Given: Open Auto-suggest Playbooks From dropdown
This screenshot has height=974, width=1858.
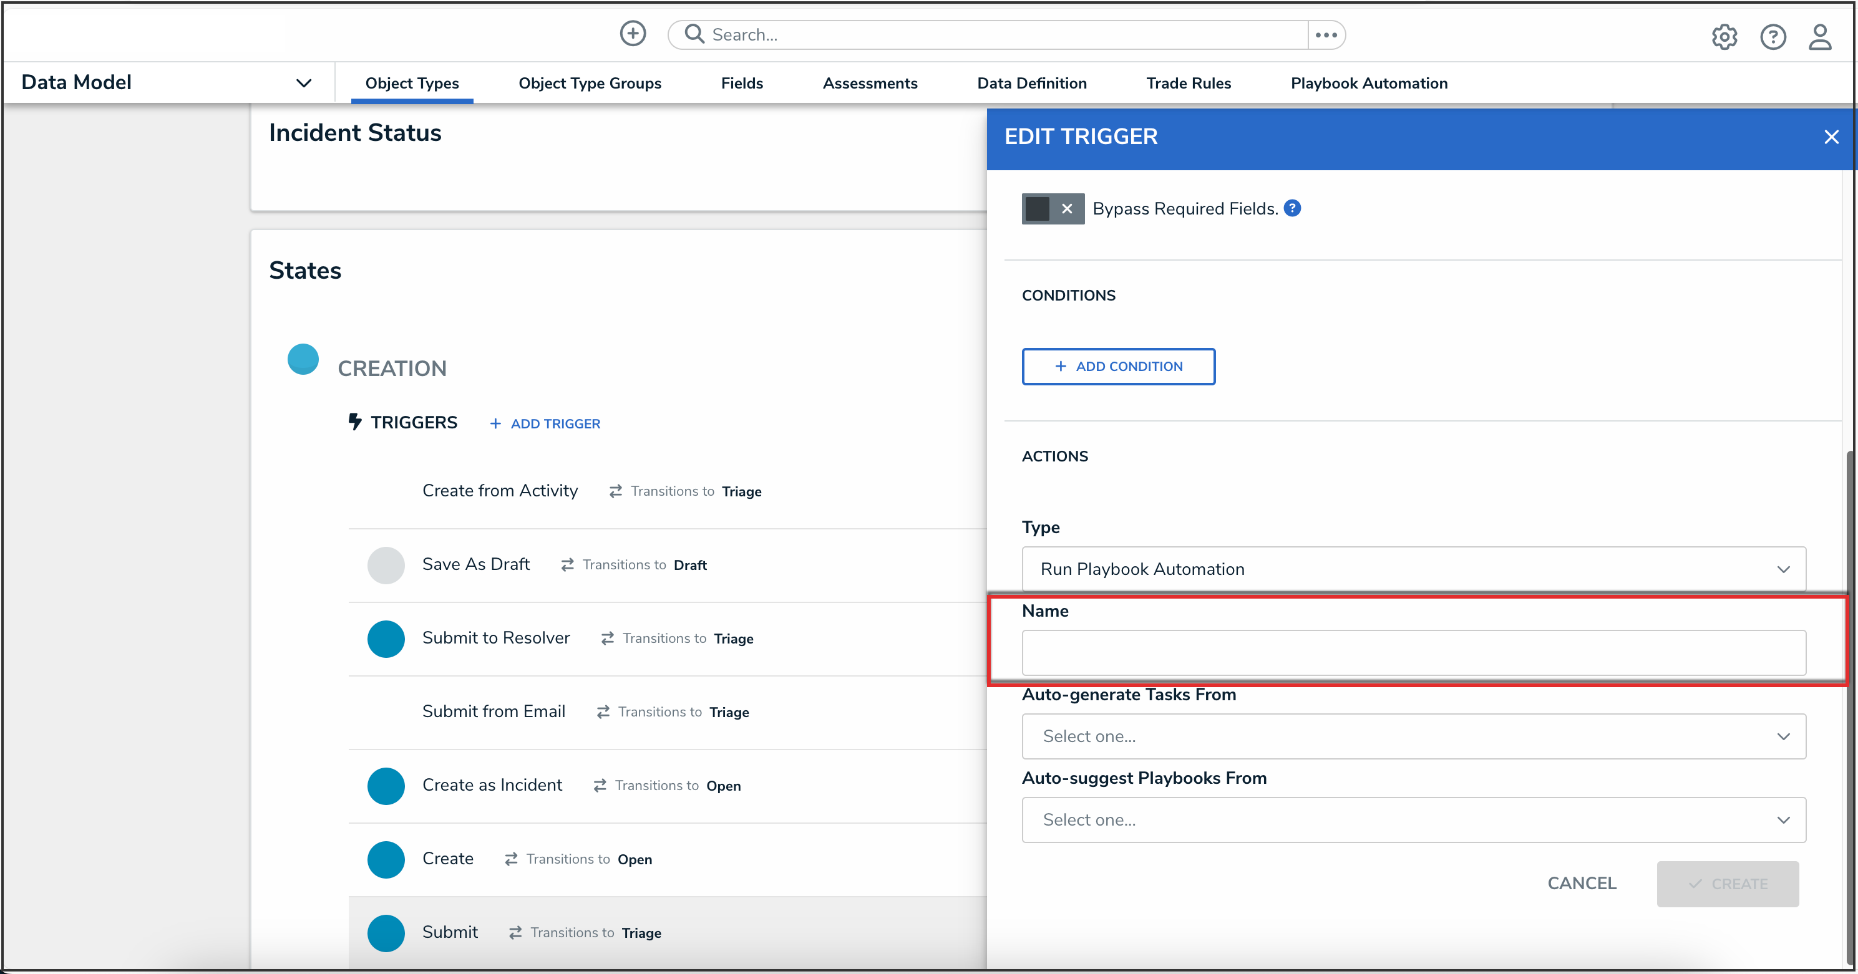Looking at the screenshot, I should click(x=1413, y=820).
